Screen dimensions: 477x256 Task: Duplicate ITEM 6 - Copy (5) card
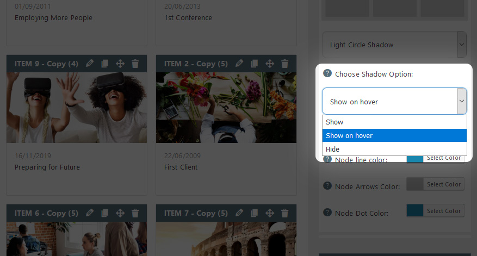coord(104,213)
